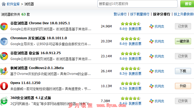Click the star rating of 360安全浏览器
The image size is (194, 108).
[131, 98]
